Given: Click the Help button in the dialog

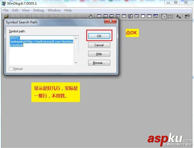Looking at the screenshot, I should (99, 54).
